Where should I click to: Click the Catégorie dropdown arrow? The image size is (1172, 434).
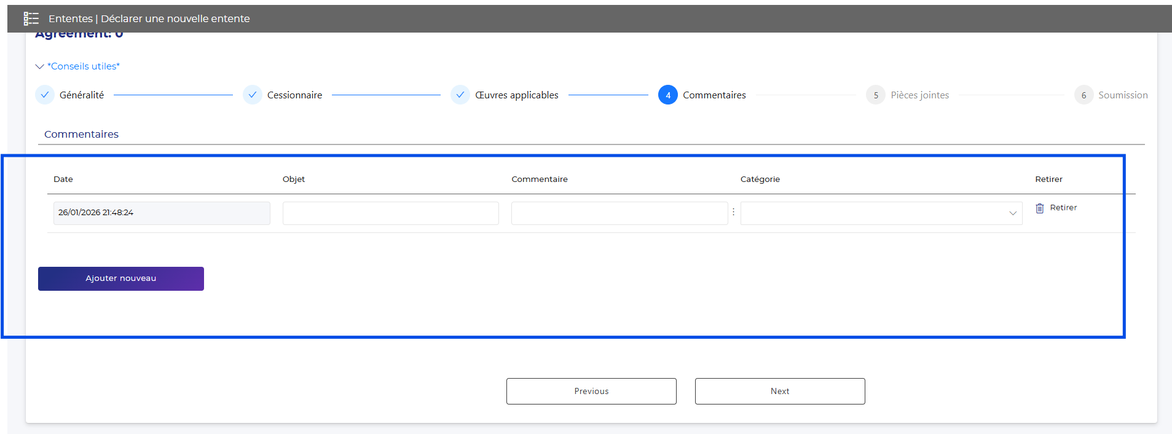tap(1012, 213)
